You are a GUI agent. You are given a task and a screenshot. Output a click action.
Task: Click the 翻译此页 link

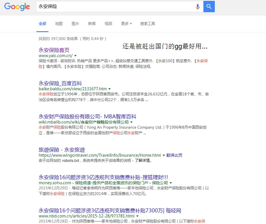pos(175,155)
